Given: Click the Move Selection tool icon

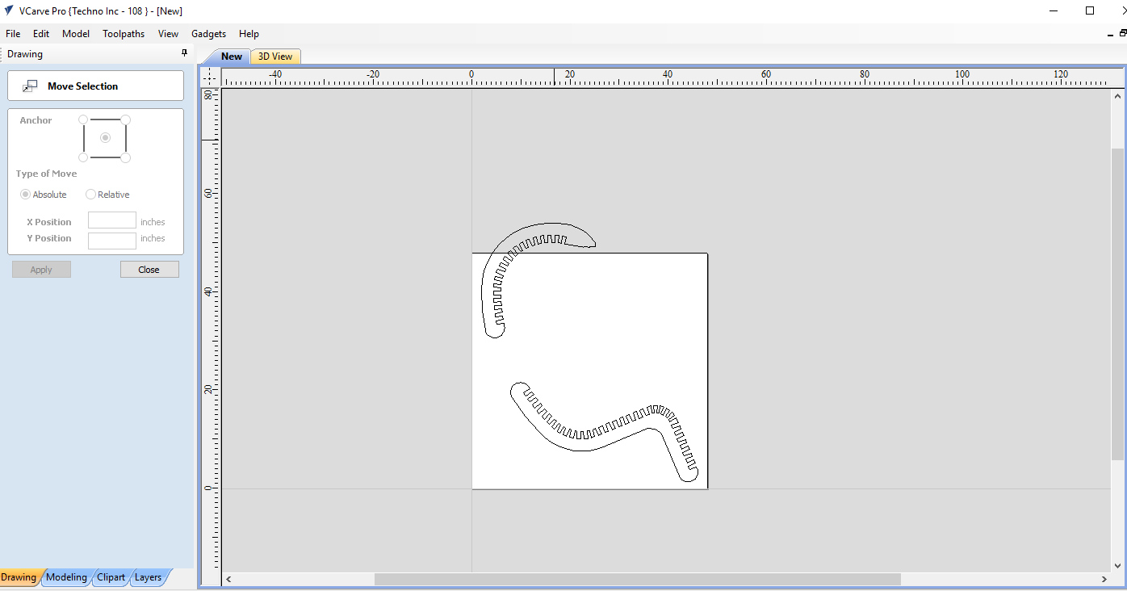Looking at the screenshot, I should (30, 86).
